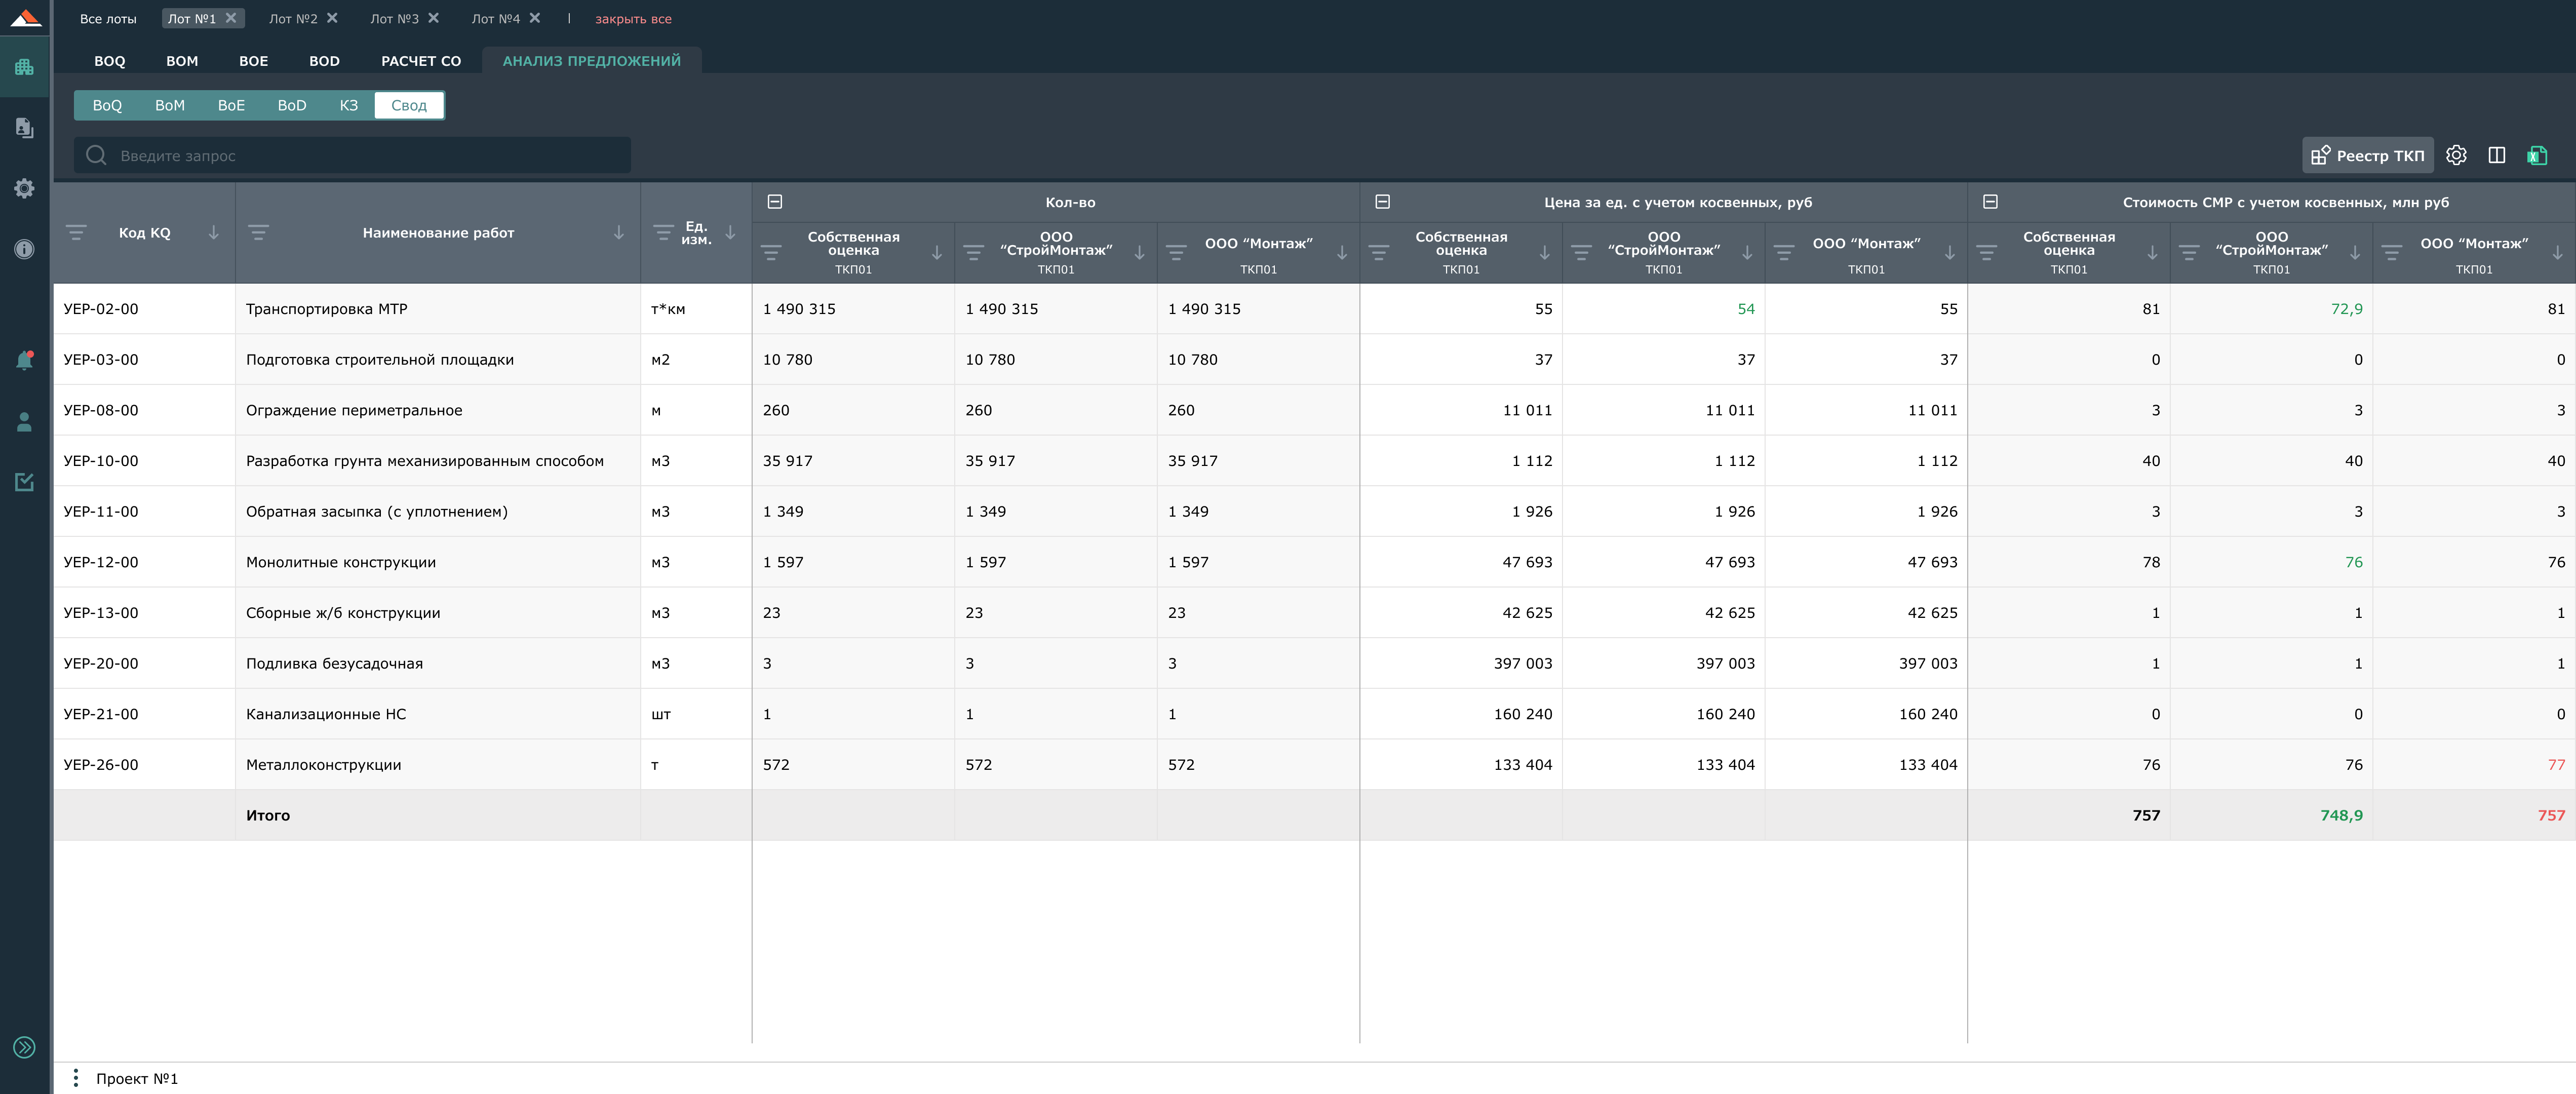Click the Реестр ТКП button

[x=2367, y=155]
